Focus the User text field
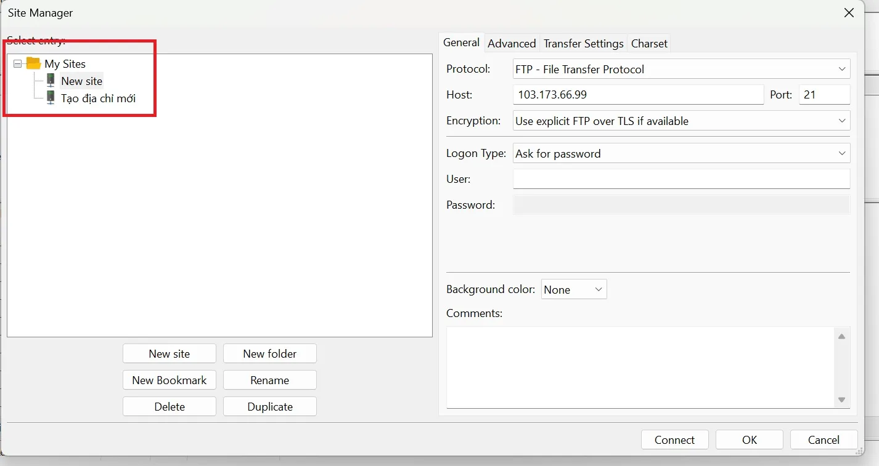The width and height of the screenshot is (879, 466). coord(681,179)
